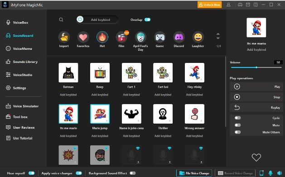Click the Replay operation button
The width and height of the screenshot is (285, 177).
click(x=256, y=107)
